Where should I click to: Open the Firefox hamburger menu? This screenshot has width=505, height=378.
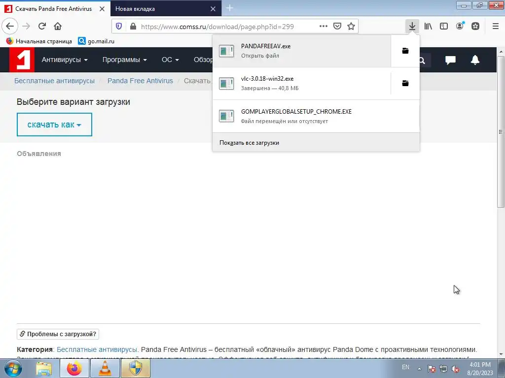(x=496, y=26)
